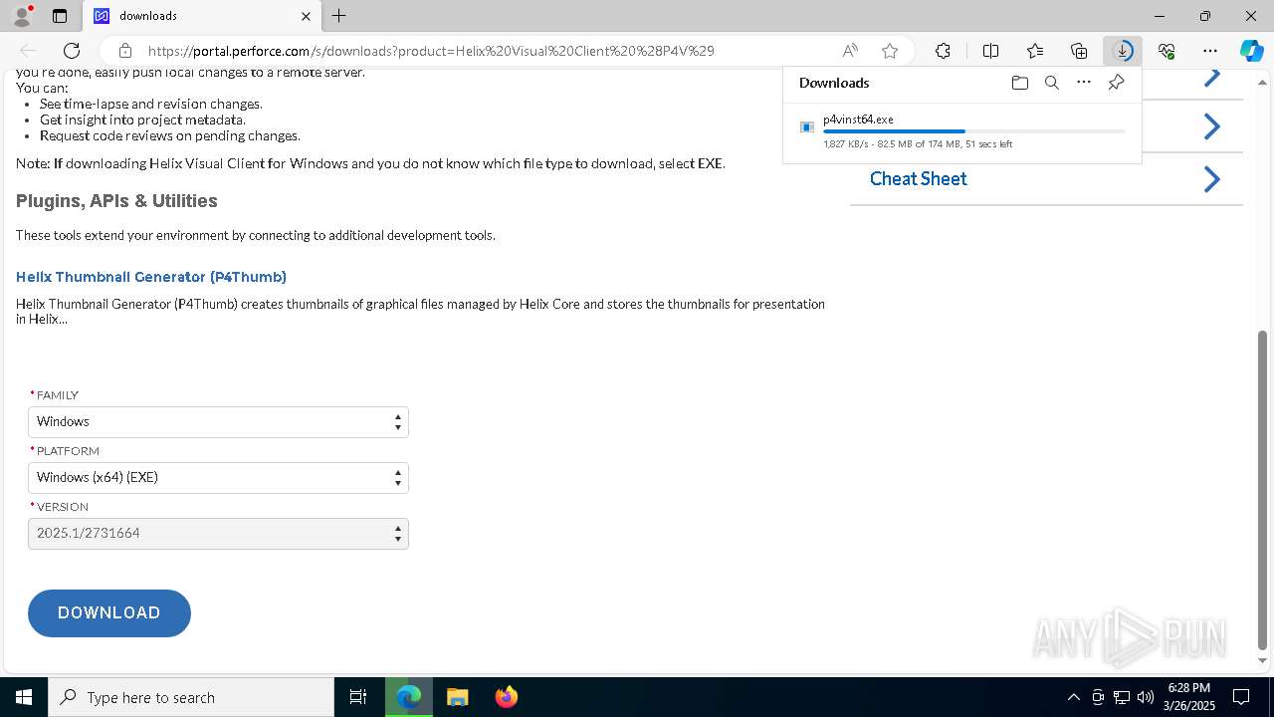
Task: Click the address bar URL
Action: click(431, 51)
